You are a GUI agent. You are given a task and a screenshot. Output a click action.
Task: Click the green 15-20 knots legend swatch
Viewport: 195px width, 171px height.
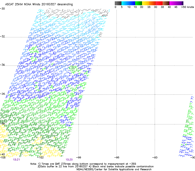point(139,3)
